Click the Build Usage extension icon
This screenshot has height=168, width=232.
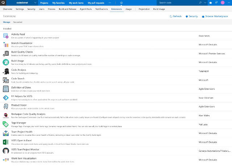(x=6, y=62)
